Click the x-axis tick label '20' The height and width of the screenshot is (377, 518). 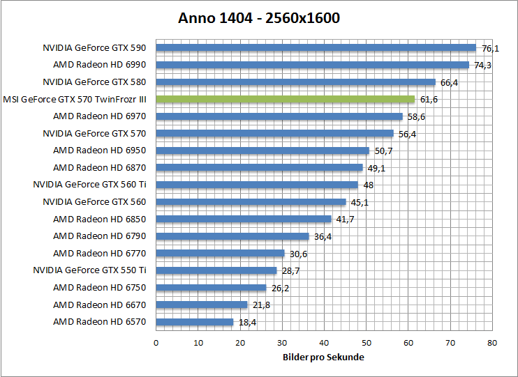(x=240, y=343)
